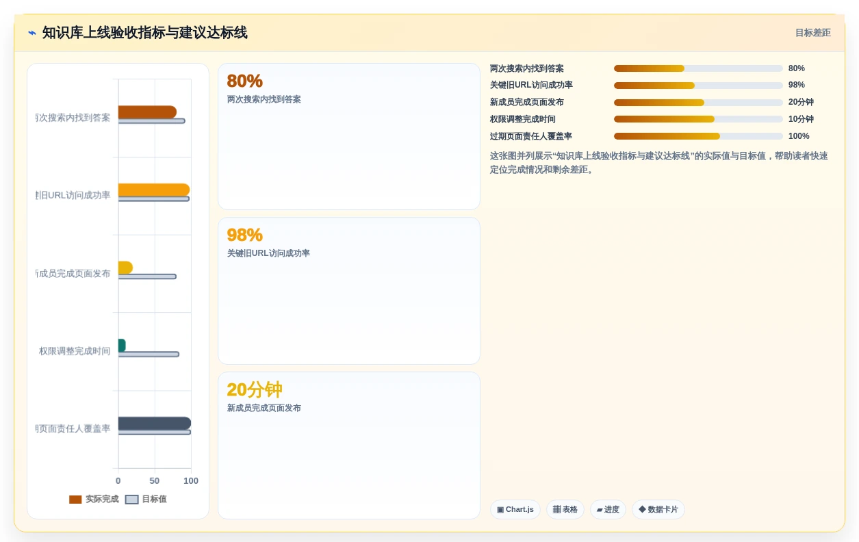The image size is (859, 542).
Task: Click progress bar for 关键旧URL访问成功率
Action: pyautogui.click(x=698, y=86)
